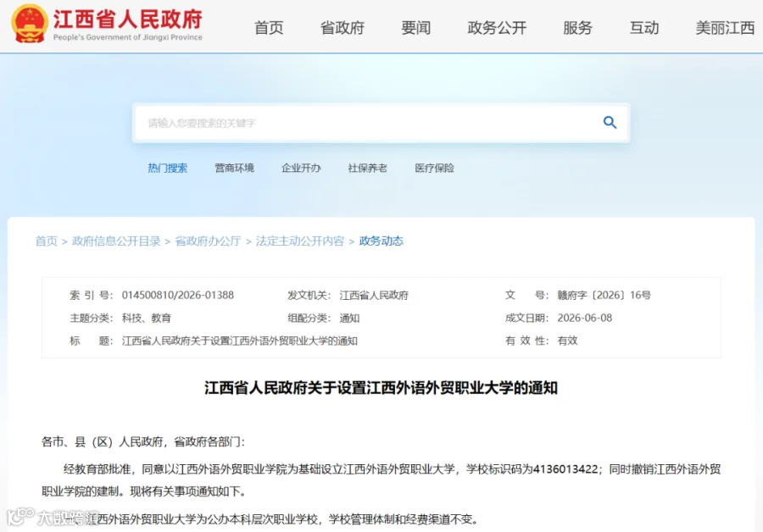Click issuing authority value 江西省人民政府
Viewport: 763px width, 532px height.
374,295
